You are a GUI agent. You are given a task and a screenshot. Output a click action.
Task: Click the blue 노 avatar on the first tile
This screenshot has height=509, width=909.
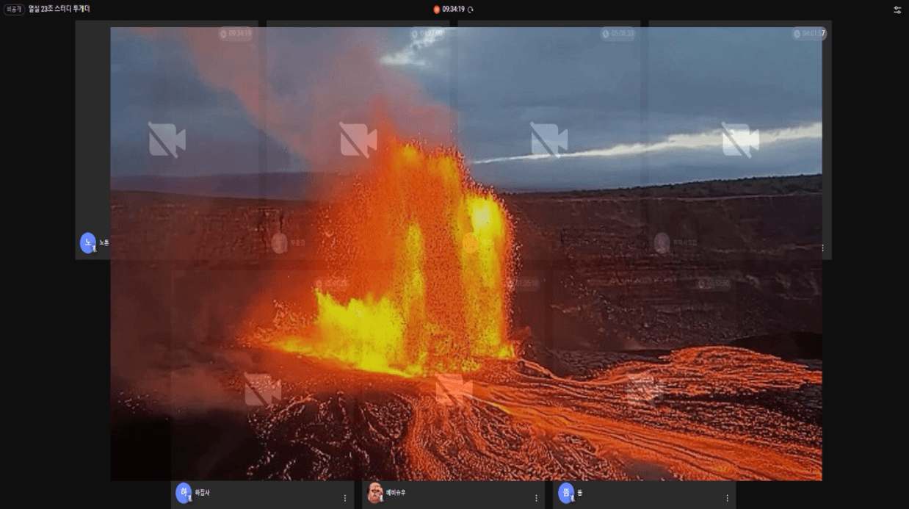coord(88,243)
